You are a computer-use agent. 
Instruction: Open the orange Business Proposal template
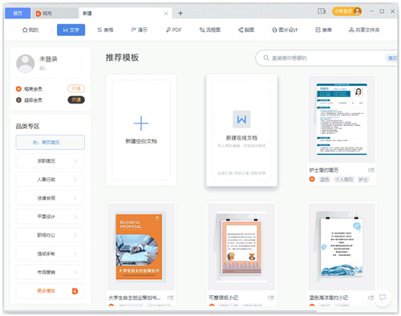141,246
